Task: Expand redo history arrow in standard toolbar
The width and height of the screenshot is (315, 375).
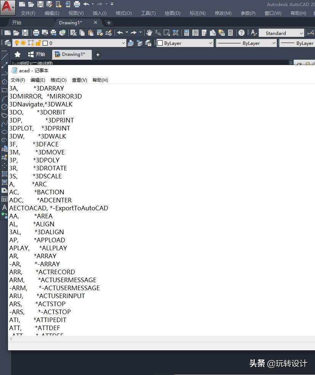Action: pyautogui.click(x=141, y=33)
